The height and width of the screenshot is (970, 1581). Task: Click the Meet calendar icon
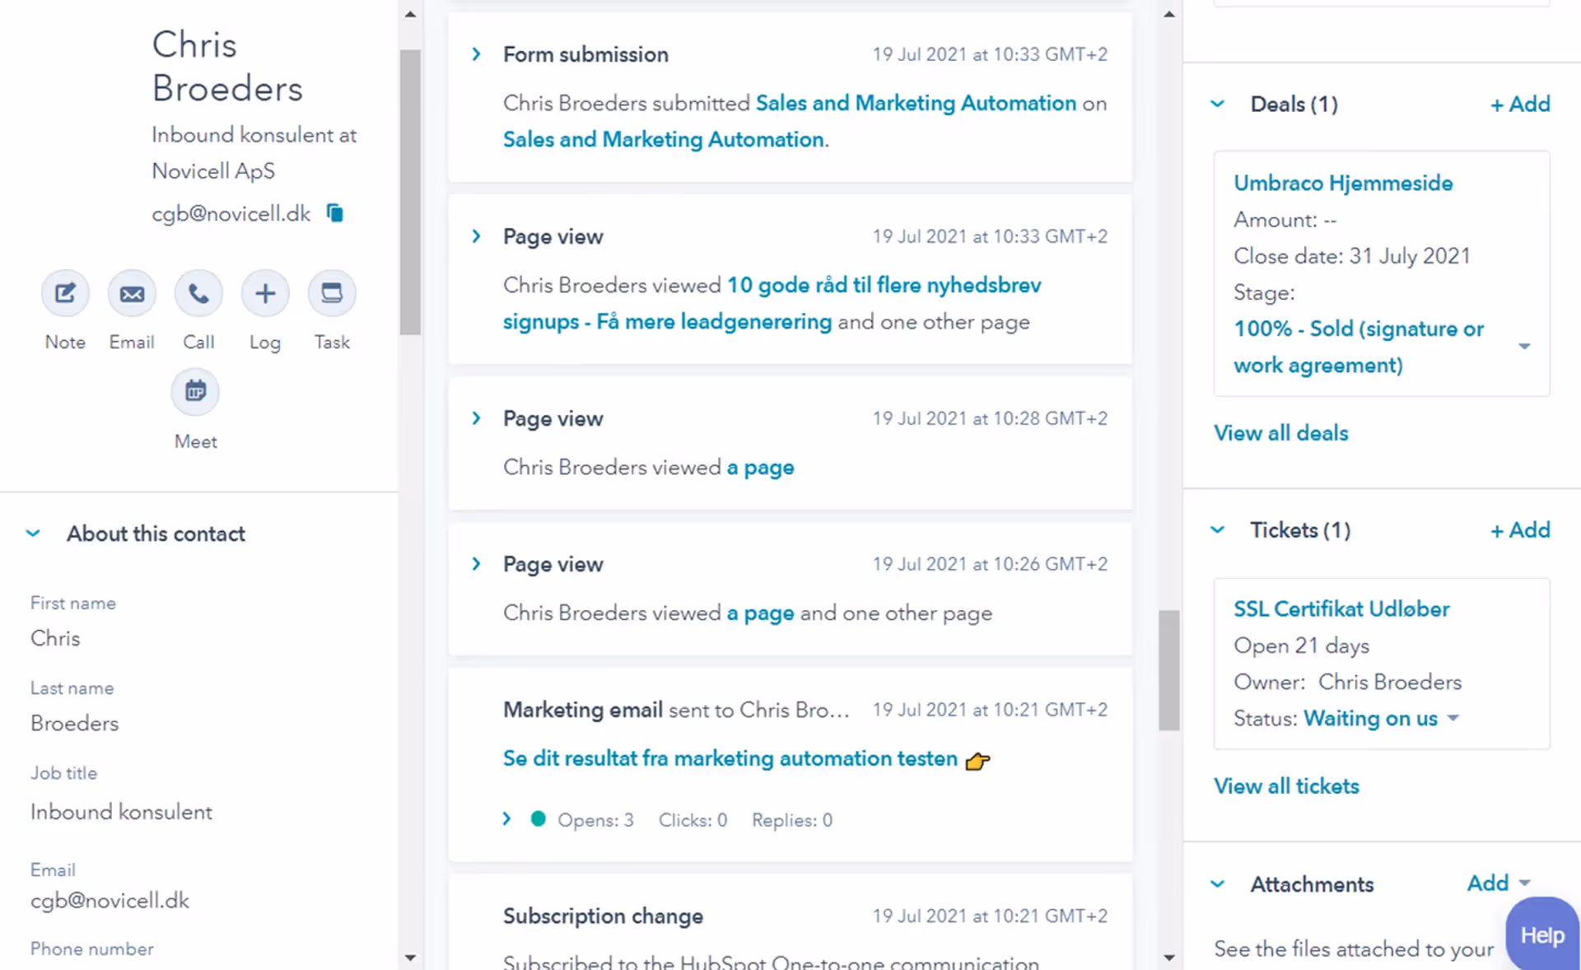coord(195,391)
